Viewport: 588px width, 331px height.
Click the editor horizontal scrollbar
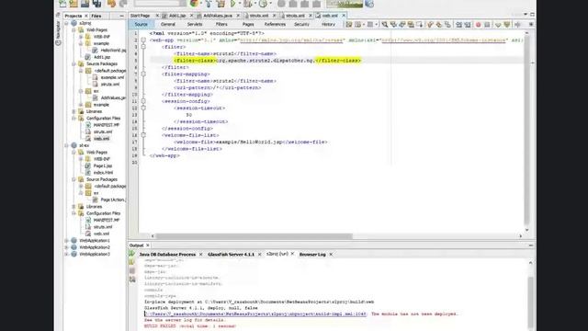254,236
